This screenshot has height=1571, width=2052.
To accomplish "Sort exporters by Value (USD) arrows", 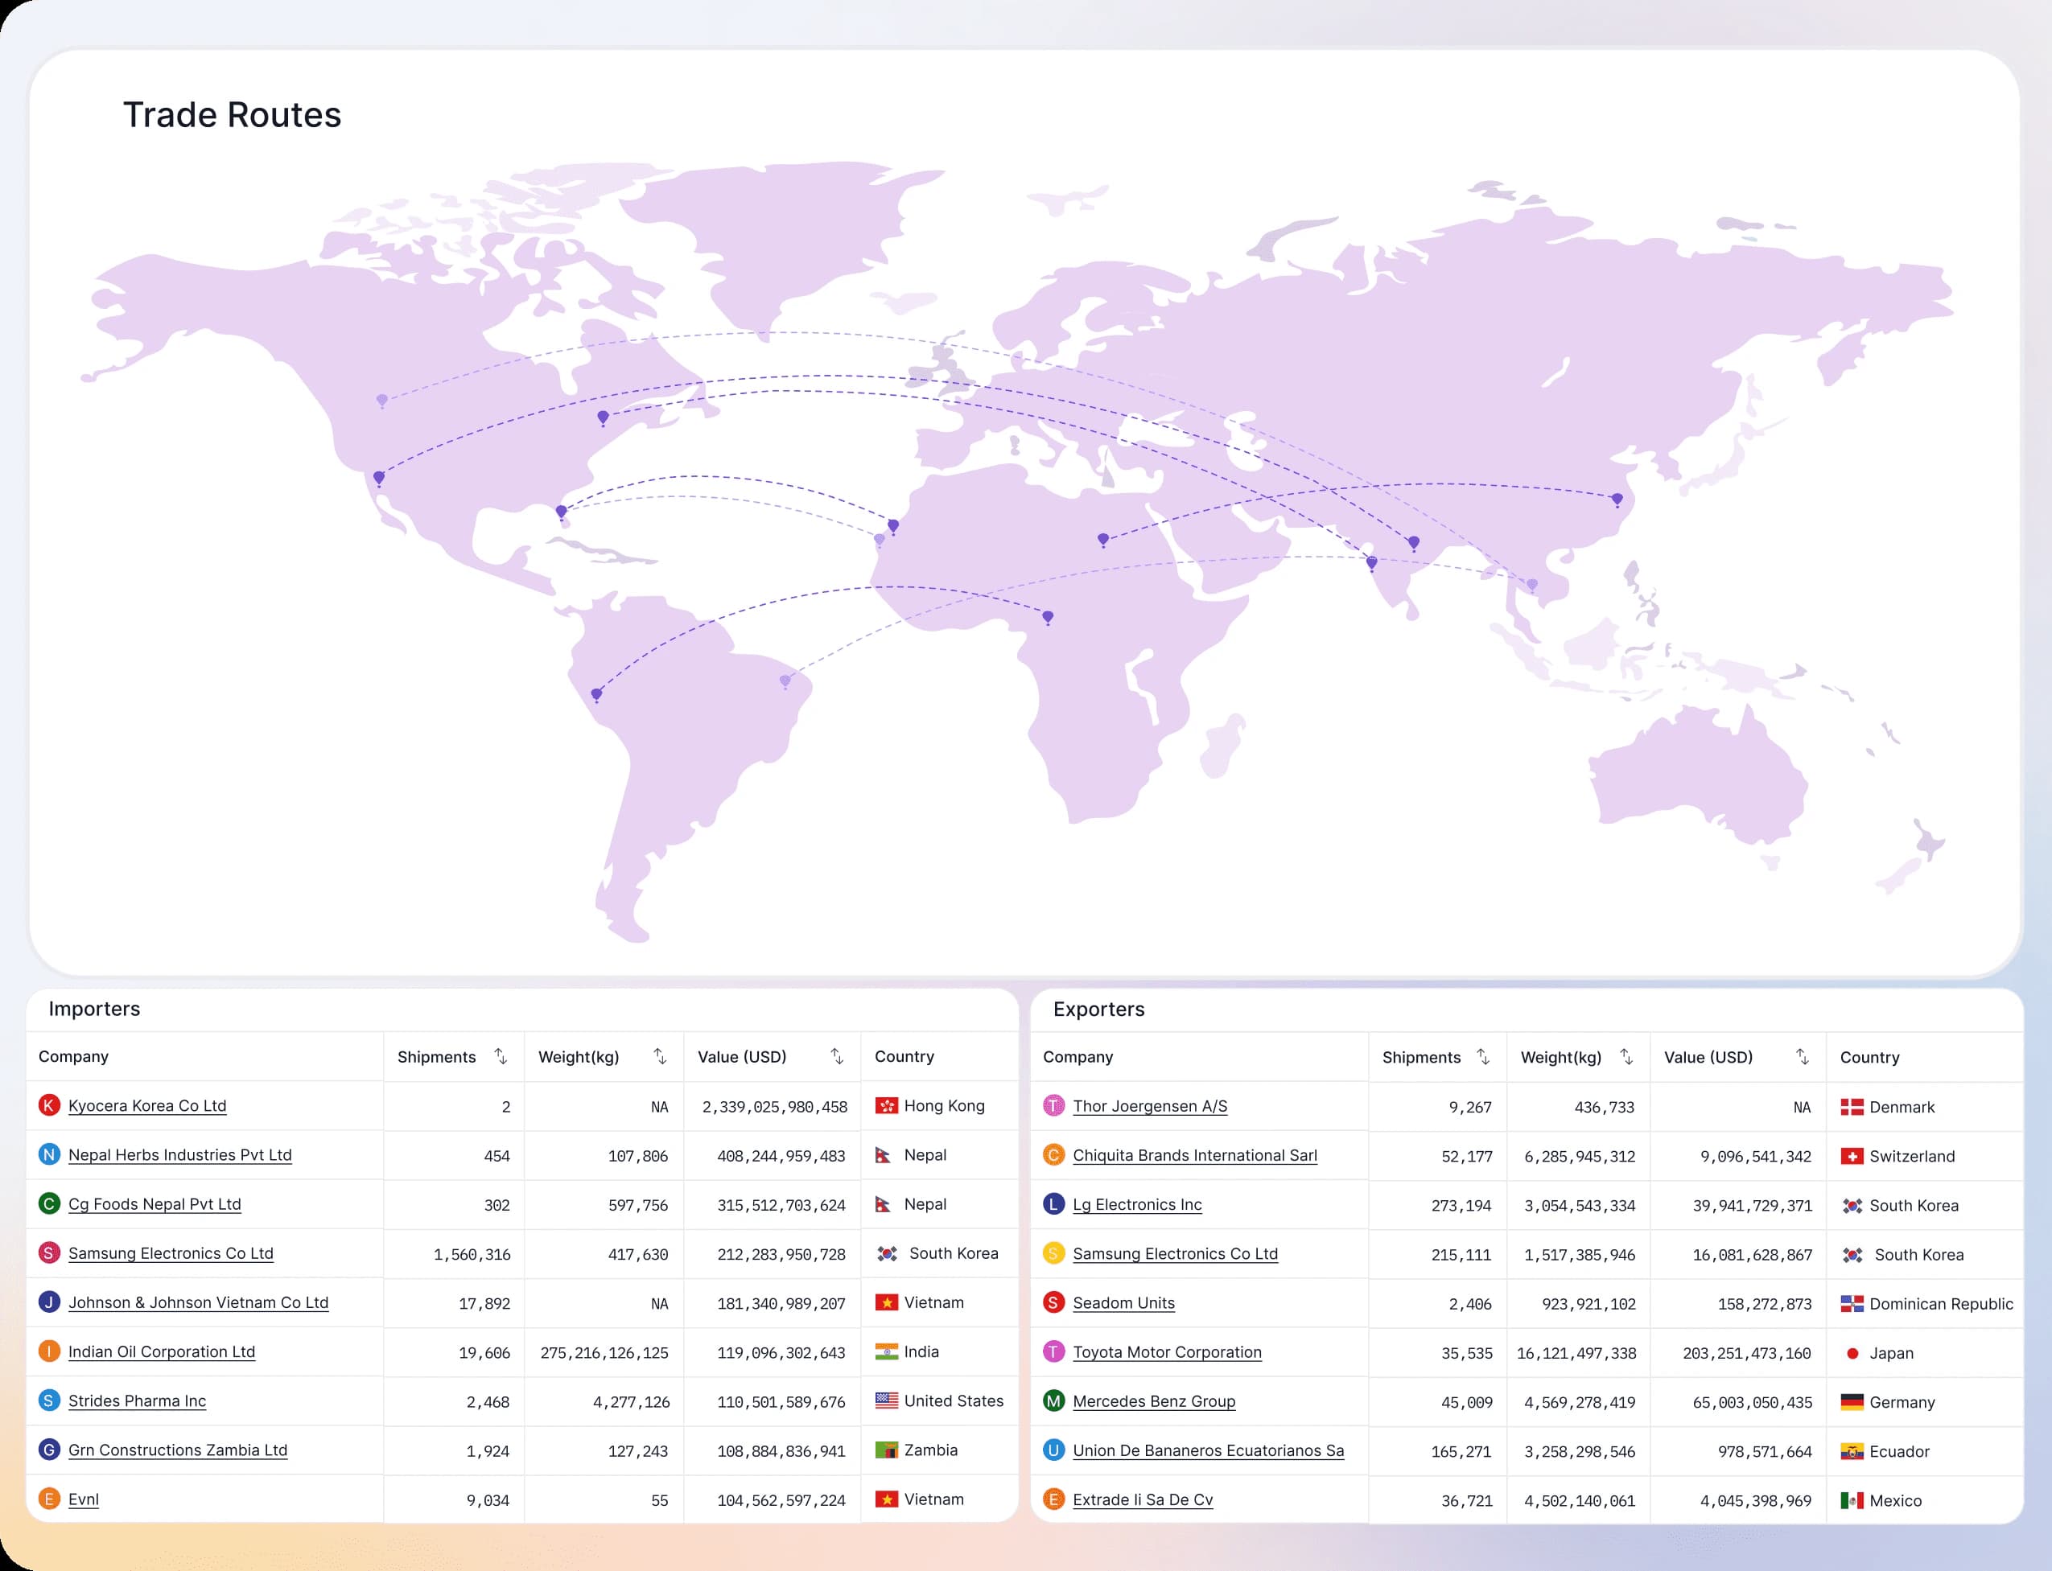I will [1802, 1057].
